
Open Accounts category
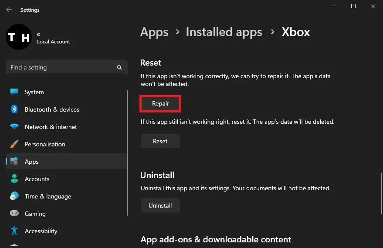click(66, 179)
